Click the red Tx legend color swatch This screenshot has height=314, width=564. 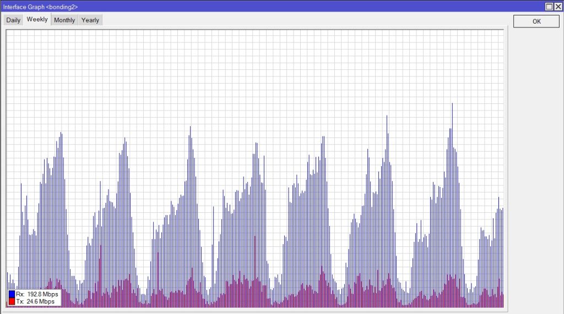12,301
